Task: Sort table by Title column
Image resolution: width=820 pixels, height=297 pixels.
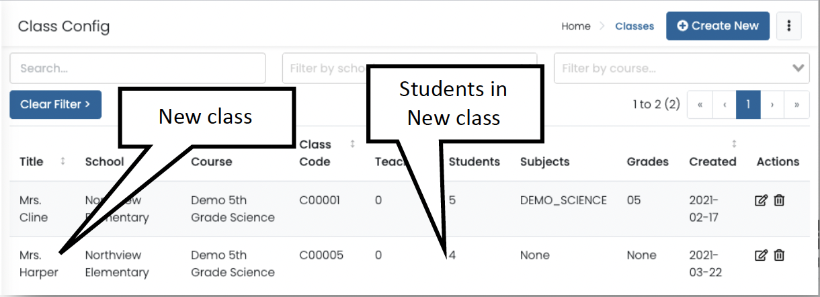Action: 63,161
